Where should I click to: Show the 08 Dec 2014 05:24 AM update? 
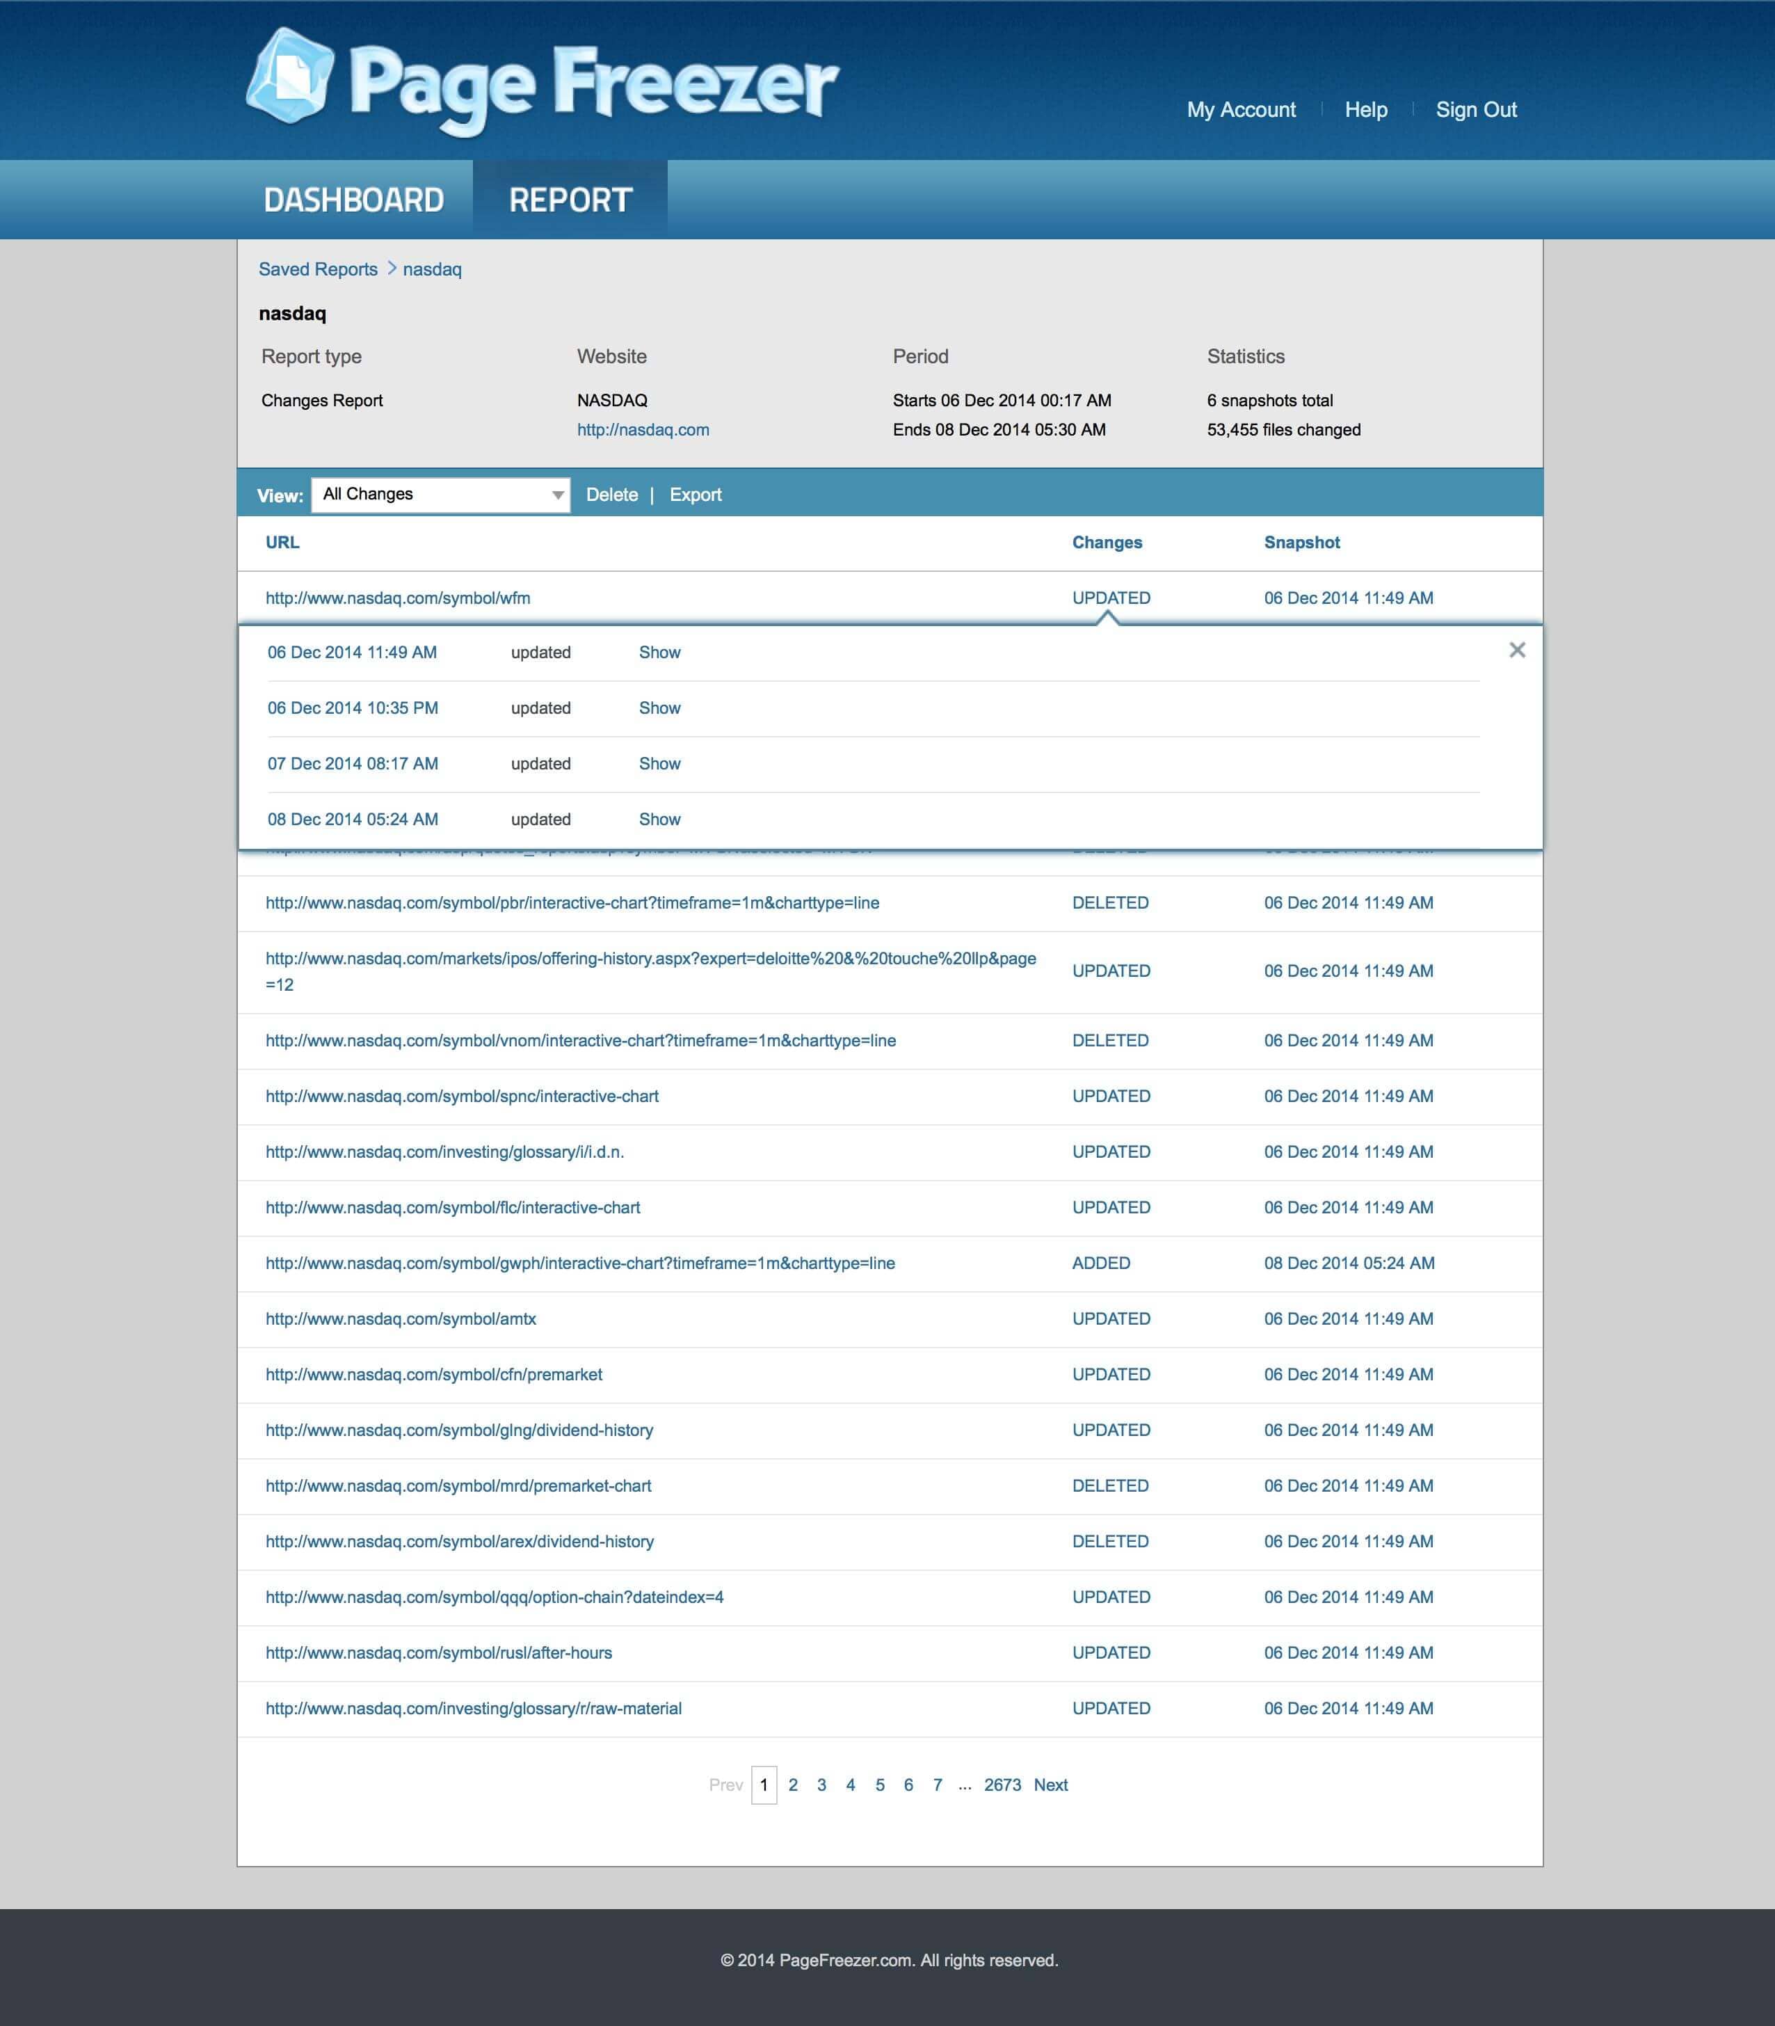click(x=659, y=820)
